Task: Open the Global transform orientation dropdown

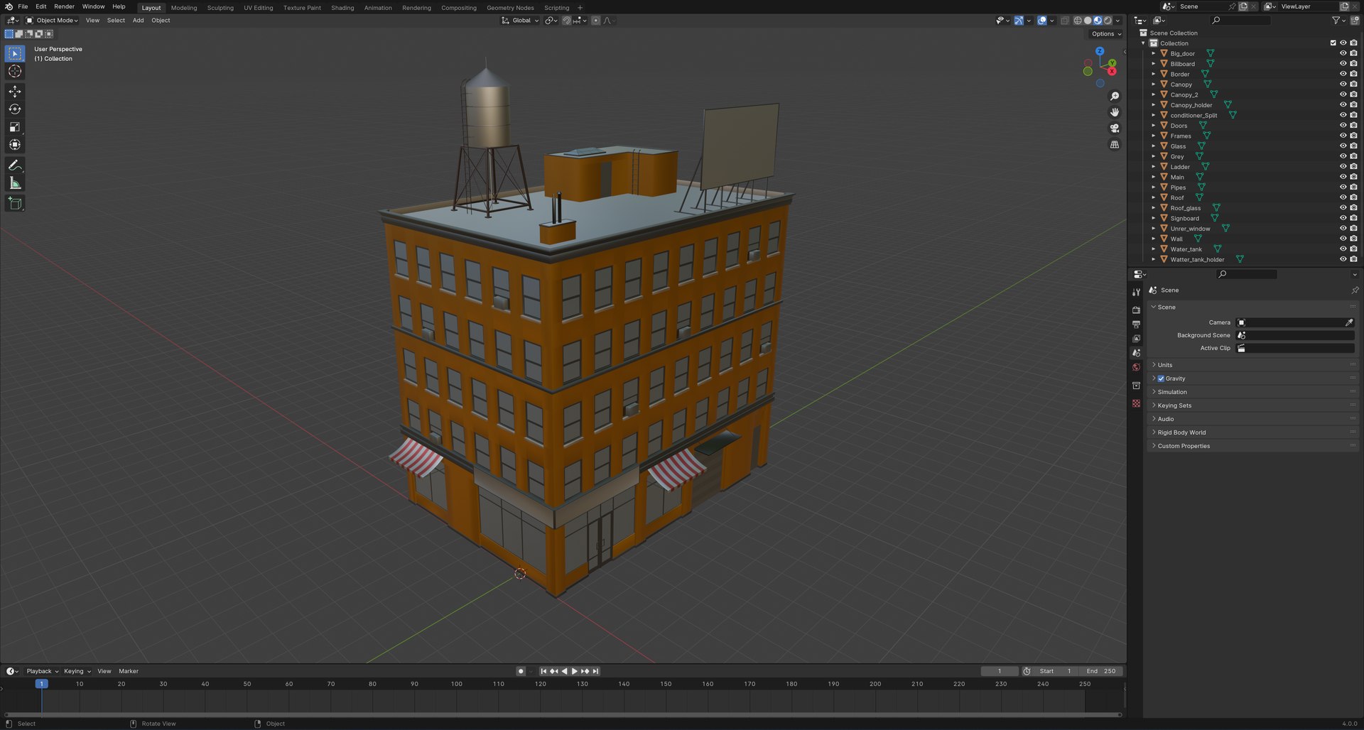Action: point(520,21)
